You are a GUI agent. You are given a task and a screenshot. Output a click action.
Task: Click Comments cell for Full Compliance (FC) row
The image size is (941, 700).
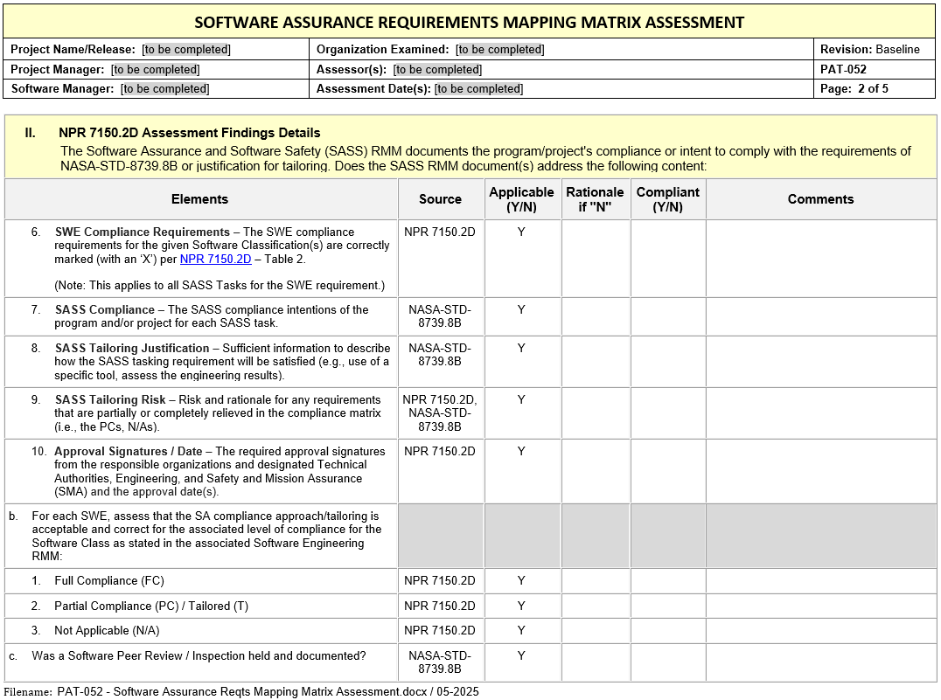[x=819, y=581]
